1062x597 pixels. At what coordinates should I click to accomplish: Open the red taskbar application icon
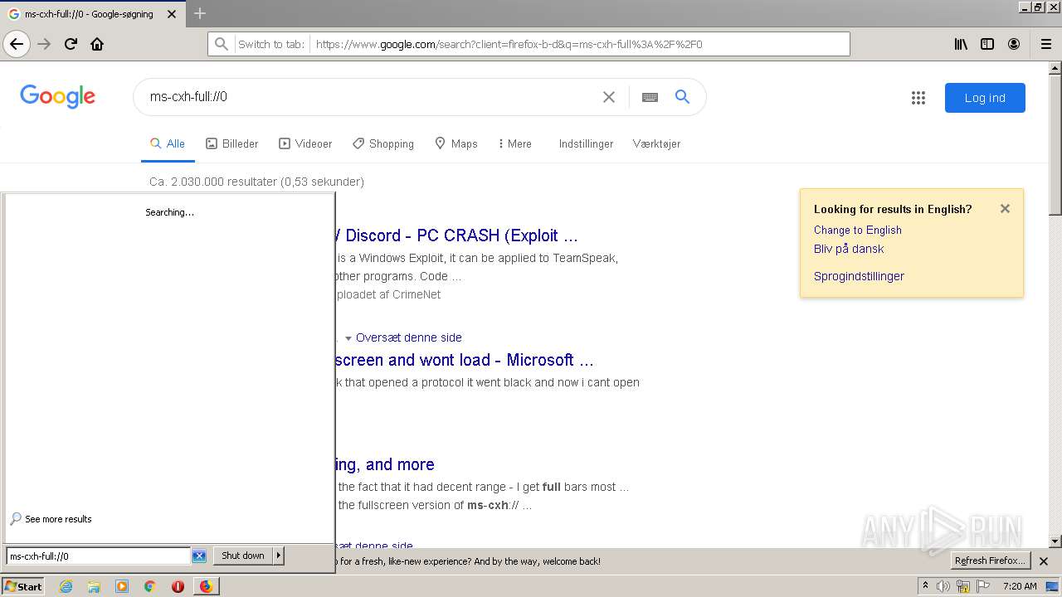tap(178, 586)
